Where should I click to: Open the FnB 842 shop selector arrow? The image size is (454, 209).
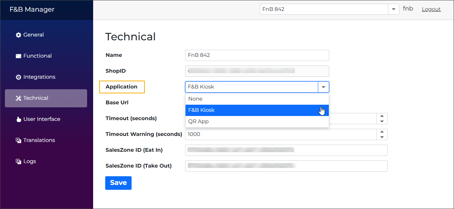click(394, 9)
